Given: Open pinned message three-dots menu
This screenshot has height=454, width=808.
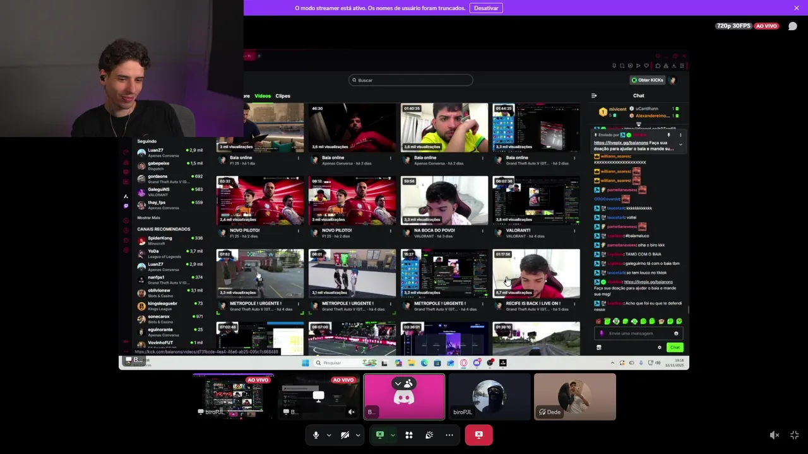Looking at the screenshot, I should 680,135.
